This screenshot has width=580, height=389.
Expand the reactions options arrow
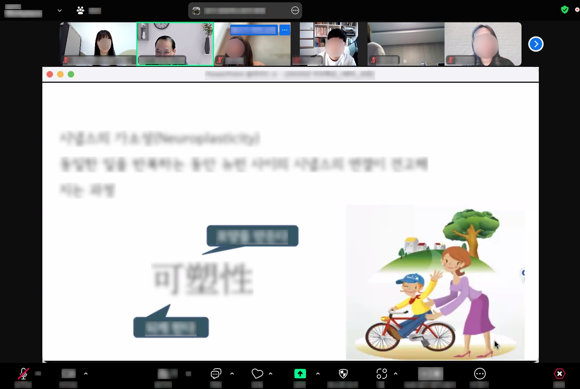coord(271,374)
